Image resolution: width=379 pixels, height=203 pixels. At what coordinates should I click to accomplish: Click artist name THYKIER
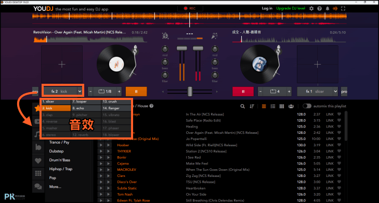point(124,151)
